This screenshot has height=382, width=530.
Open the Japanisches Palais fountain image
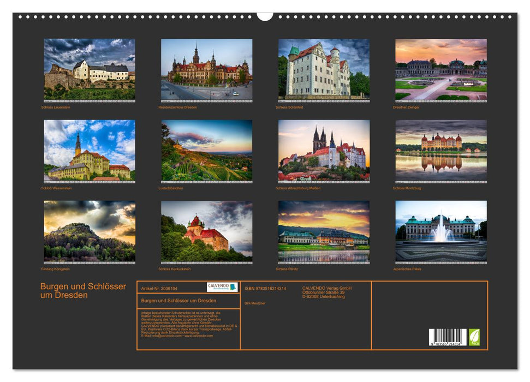coord(442,232)
